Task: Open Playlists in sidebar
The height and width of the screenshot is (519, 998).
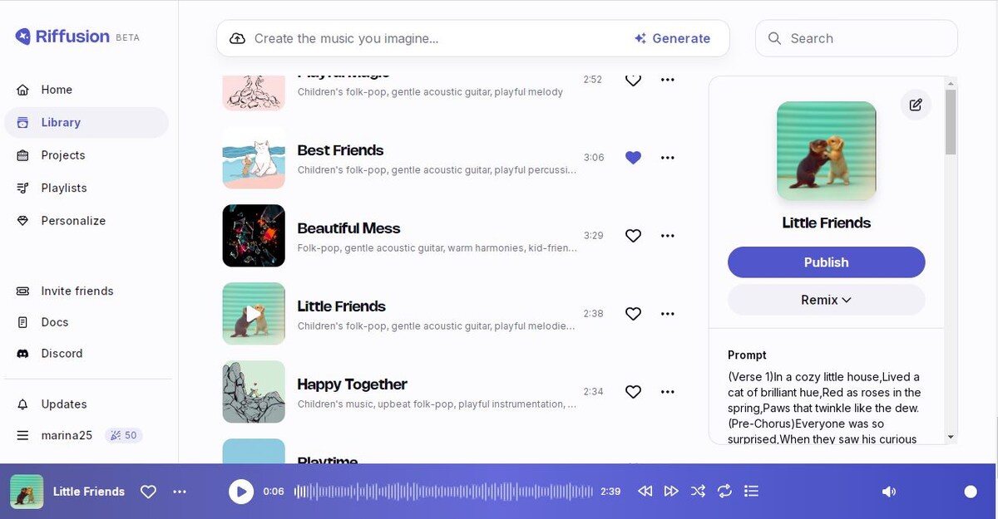Action: coord(64,188)
